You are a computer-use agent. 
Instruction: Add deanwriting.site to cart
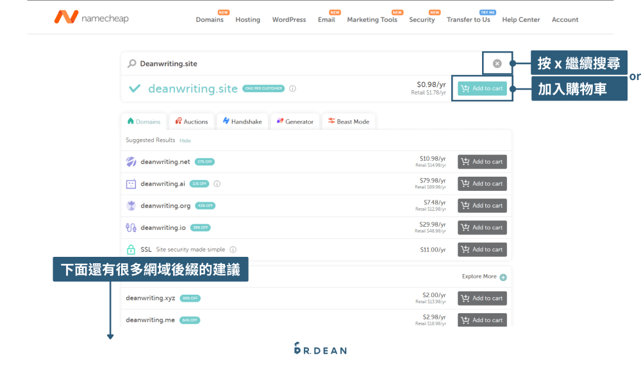tap(483, 88)
